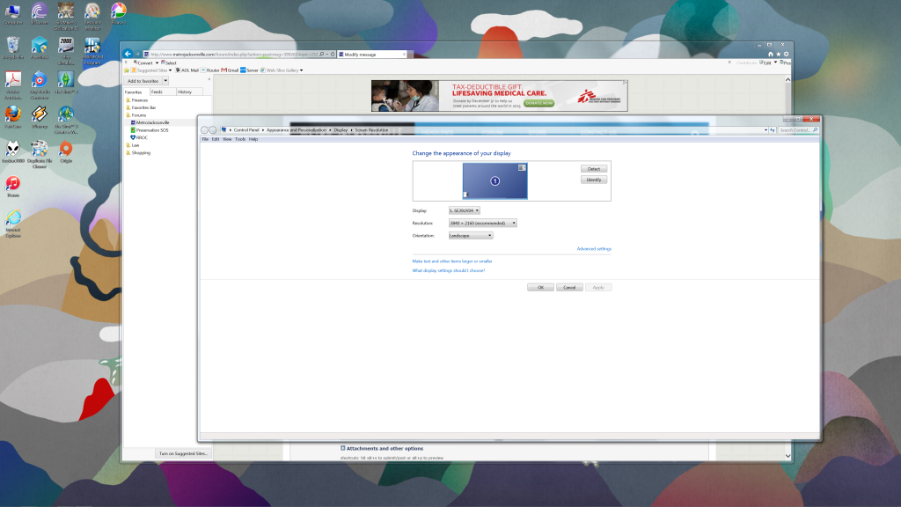This screenshot has width=901, height=507.
Task: Click the Detect button
Action: [594, 168]
